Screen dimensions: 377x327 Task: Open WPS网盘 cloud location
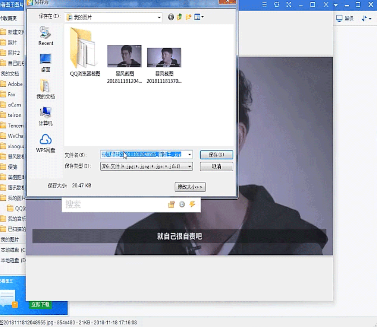click(45, 143)
